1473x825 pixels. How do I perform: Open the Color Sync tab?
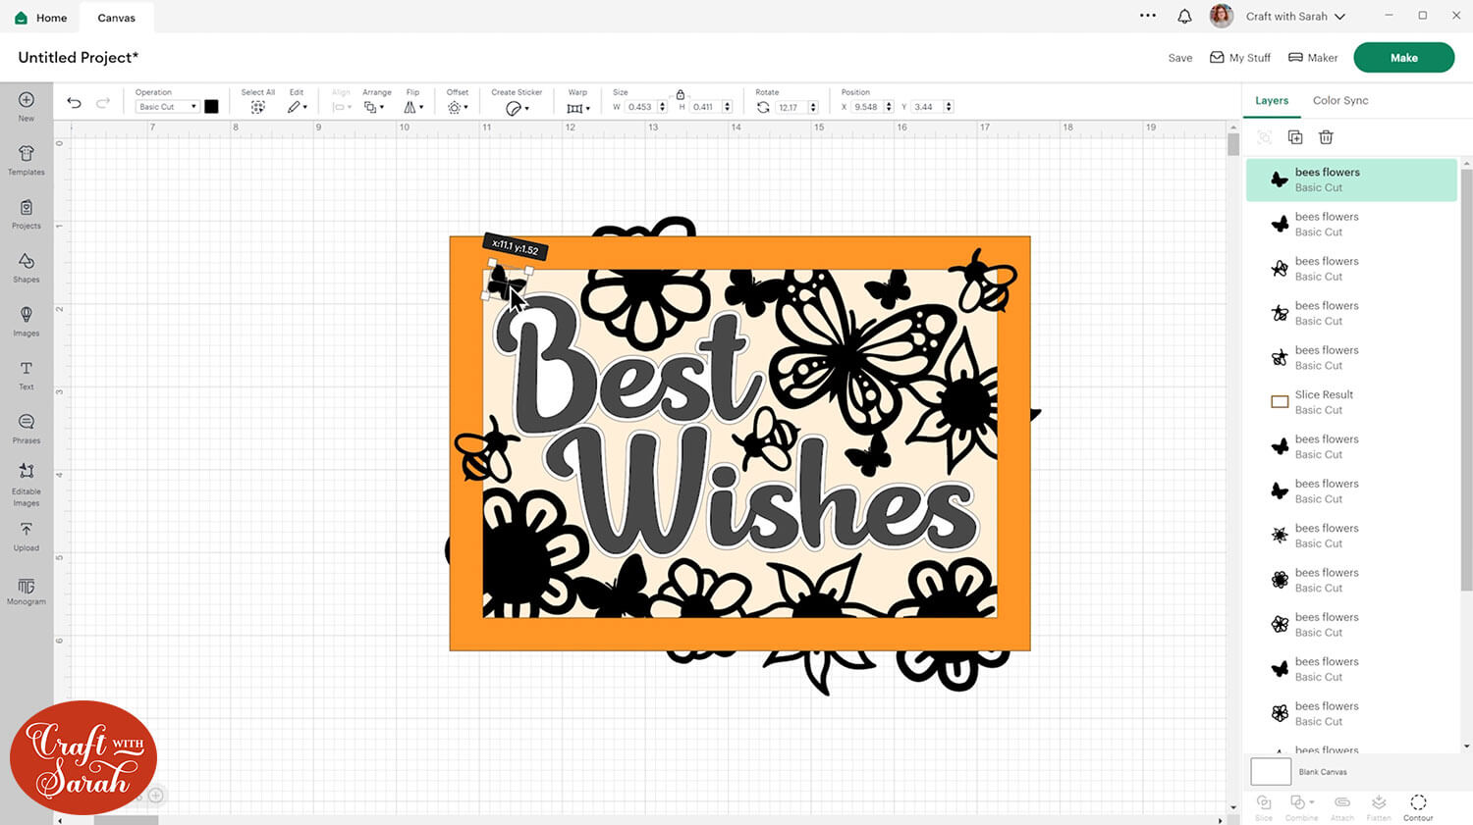1340,100
